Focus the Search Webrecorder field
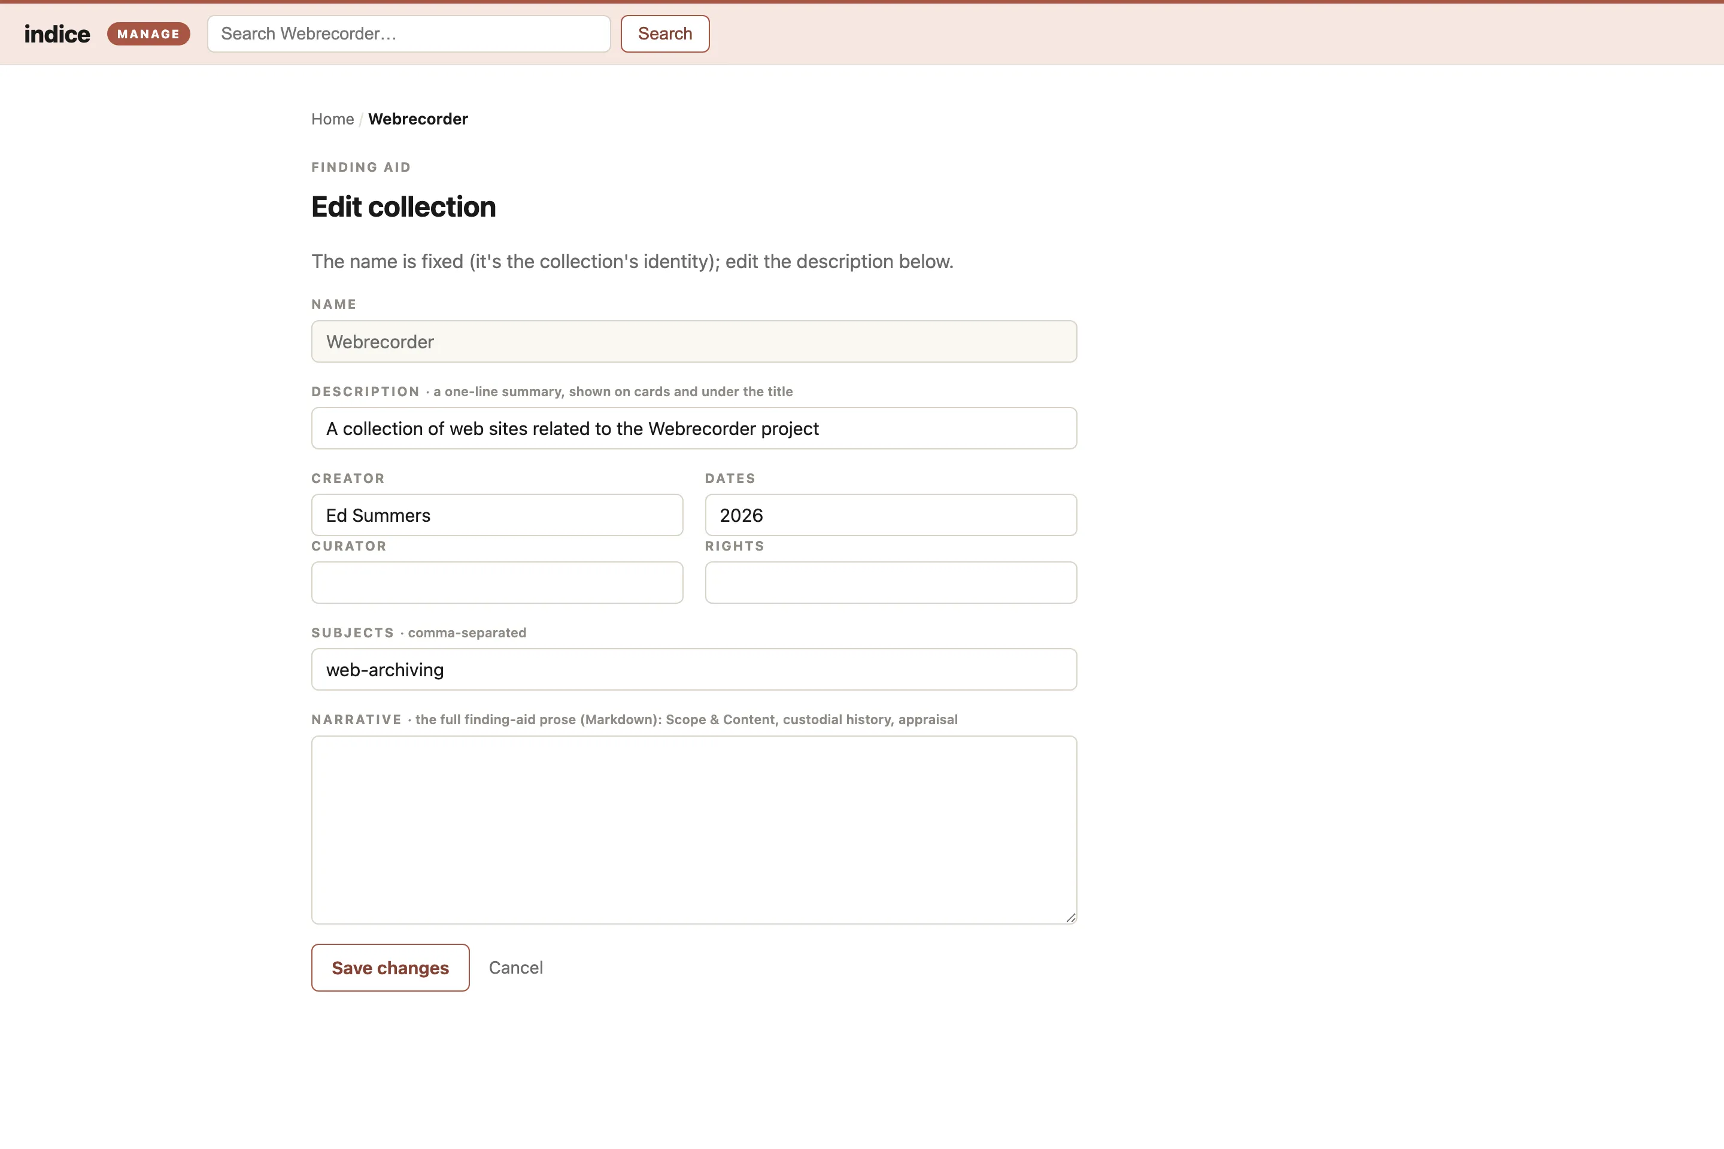The height and width of the screenshot is (1149, 1724). click(409, 34)
